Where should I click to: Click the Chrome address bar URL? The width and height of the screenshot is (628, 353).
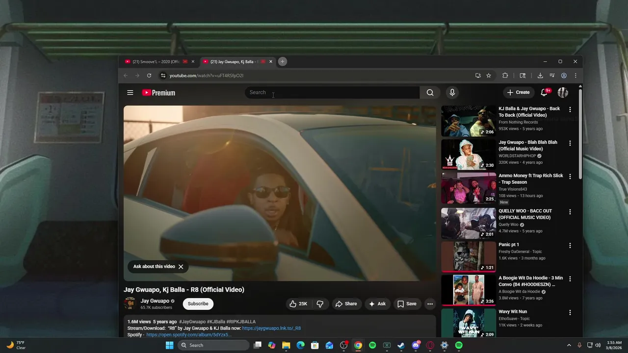click(x=207, y=76)
